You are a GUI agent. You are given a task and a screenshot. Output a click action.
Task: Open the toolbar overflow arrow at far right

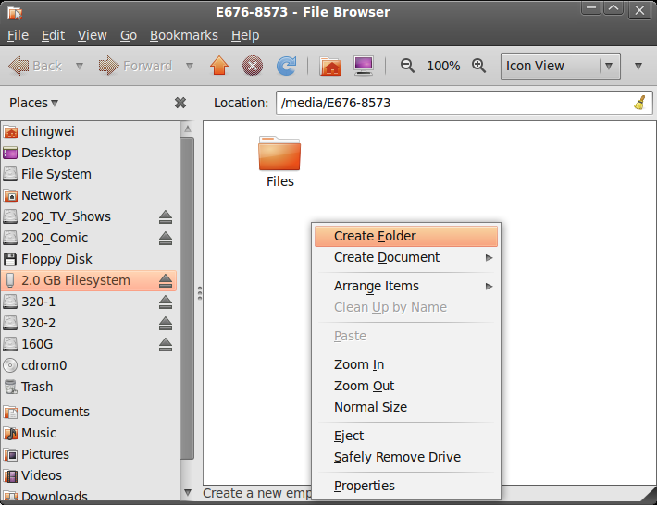[638, 67]
